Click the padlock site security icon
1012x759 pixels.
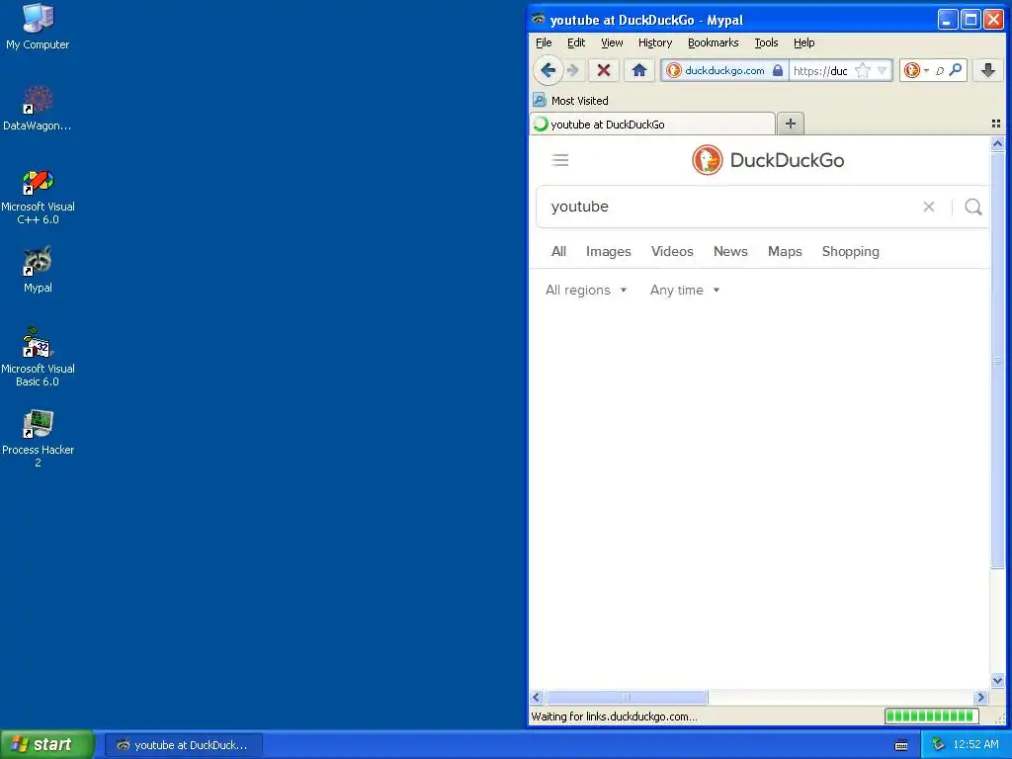click(x=778, y=70)
